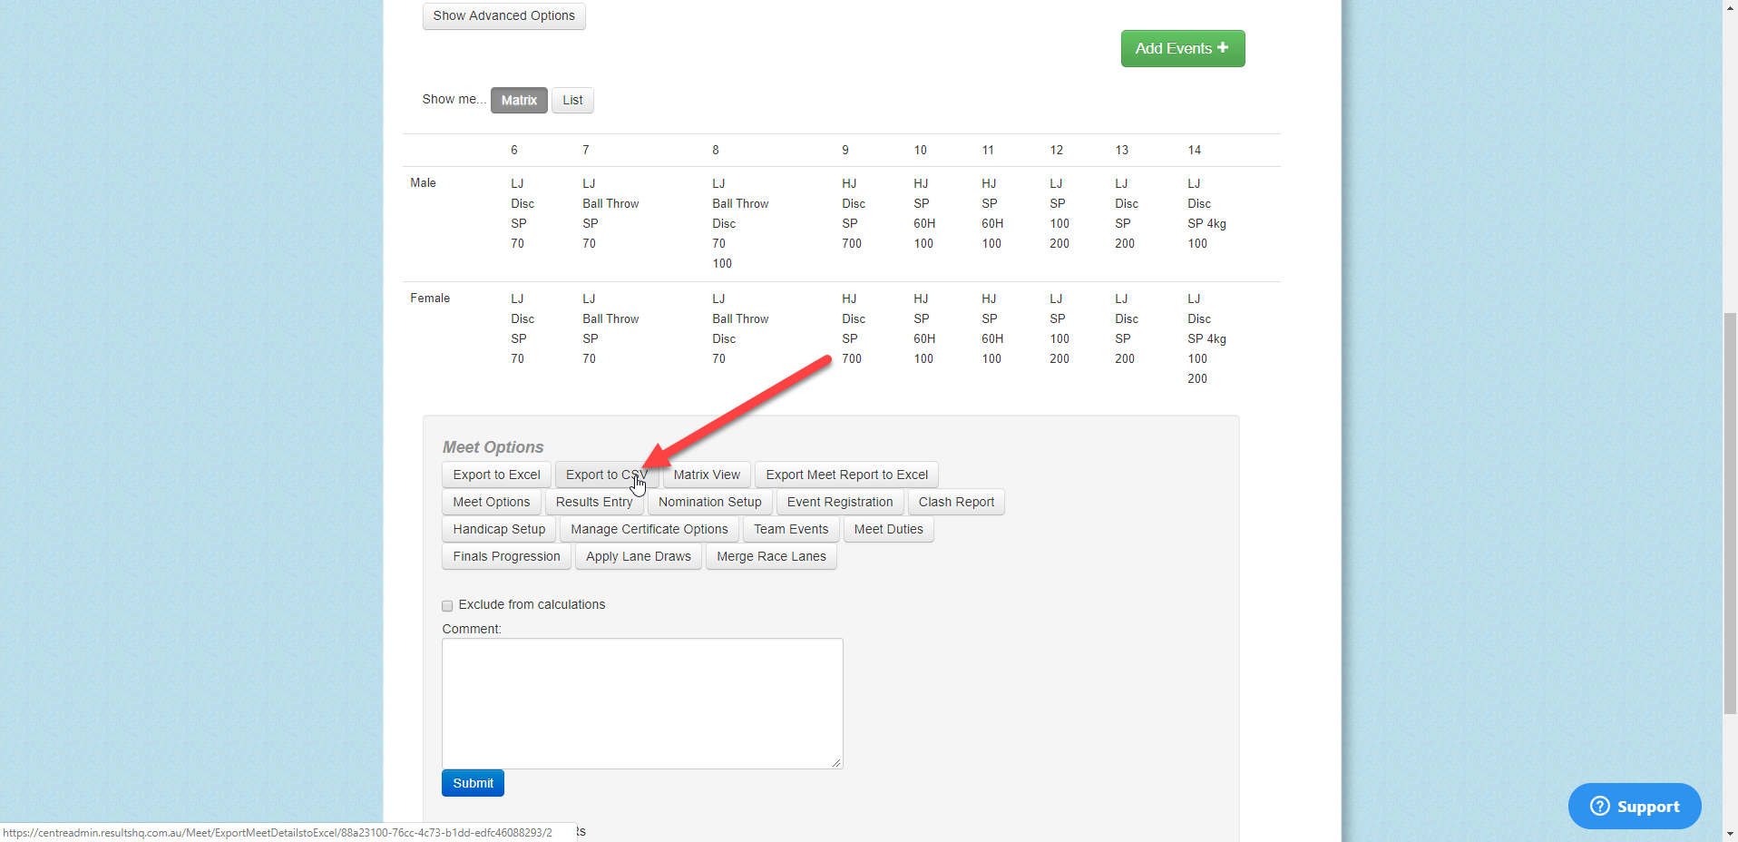
Task: Click Export to CSV button
Action: pos(606,475)
